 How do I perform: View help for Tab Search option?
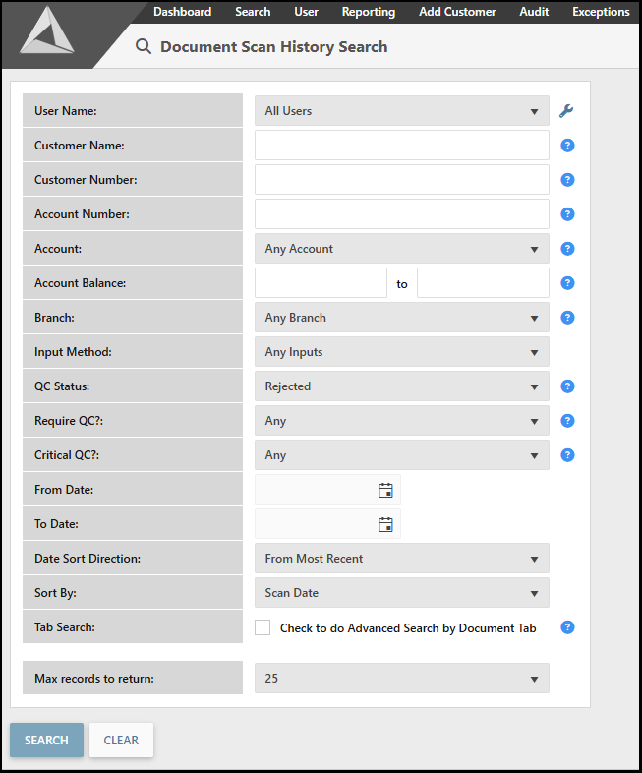(x=567, y=627)
